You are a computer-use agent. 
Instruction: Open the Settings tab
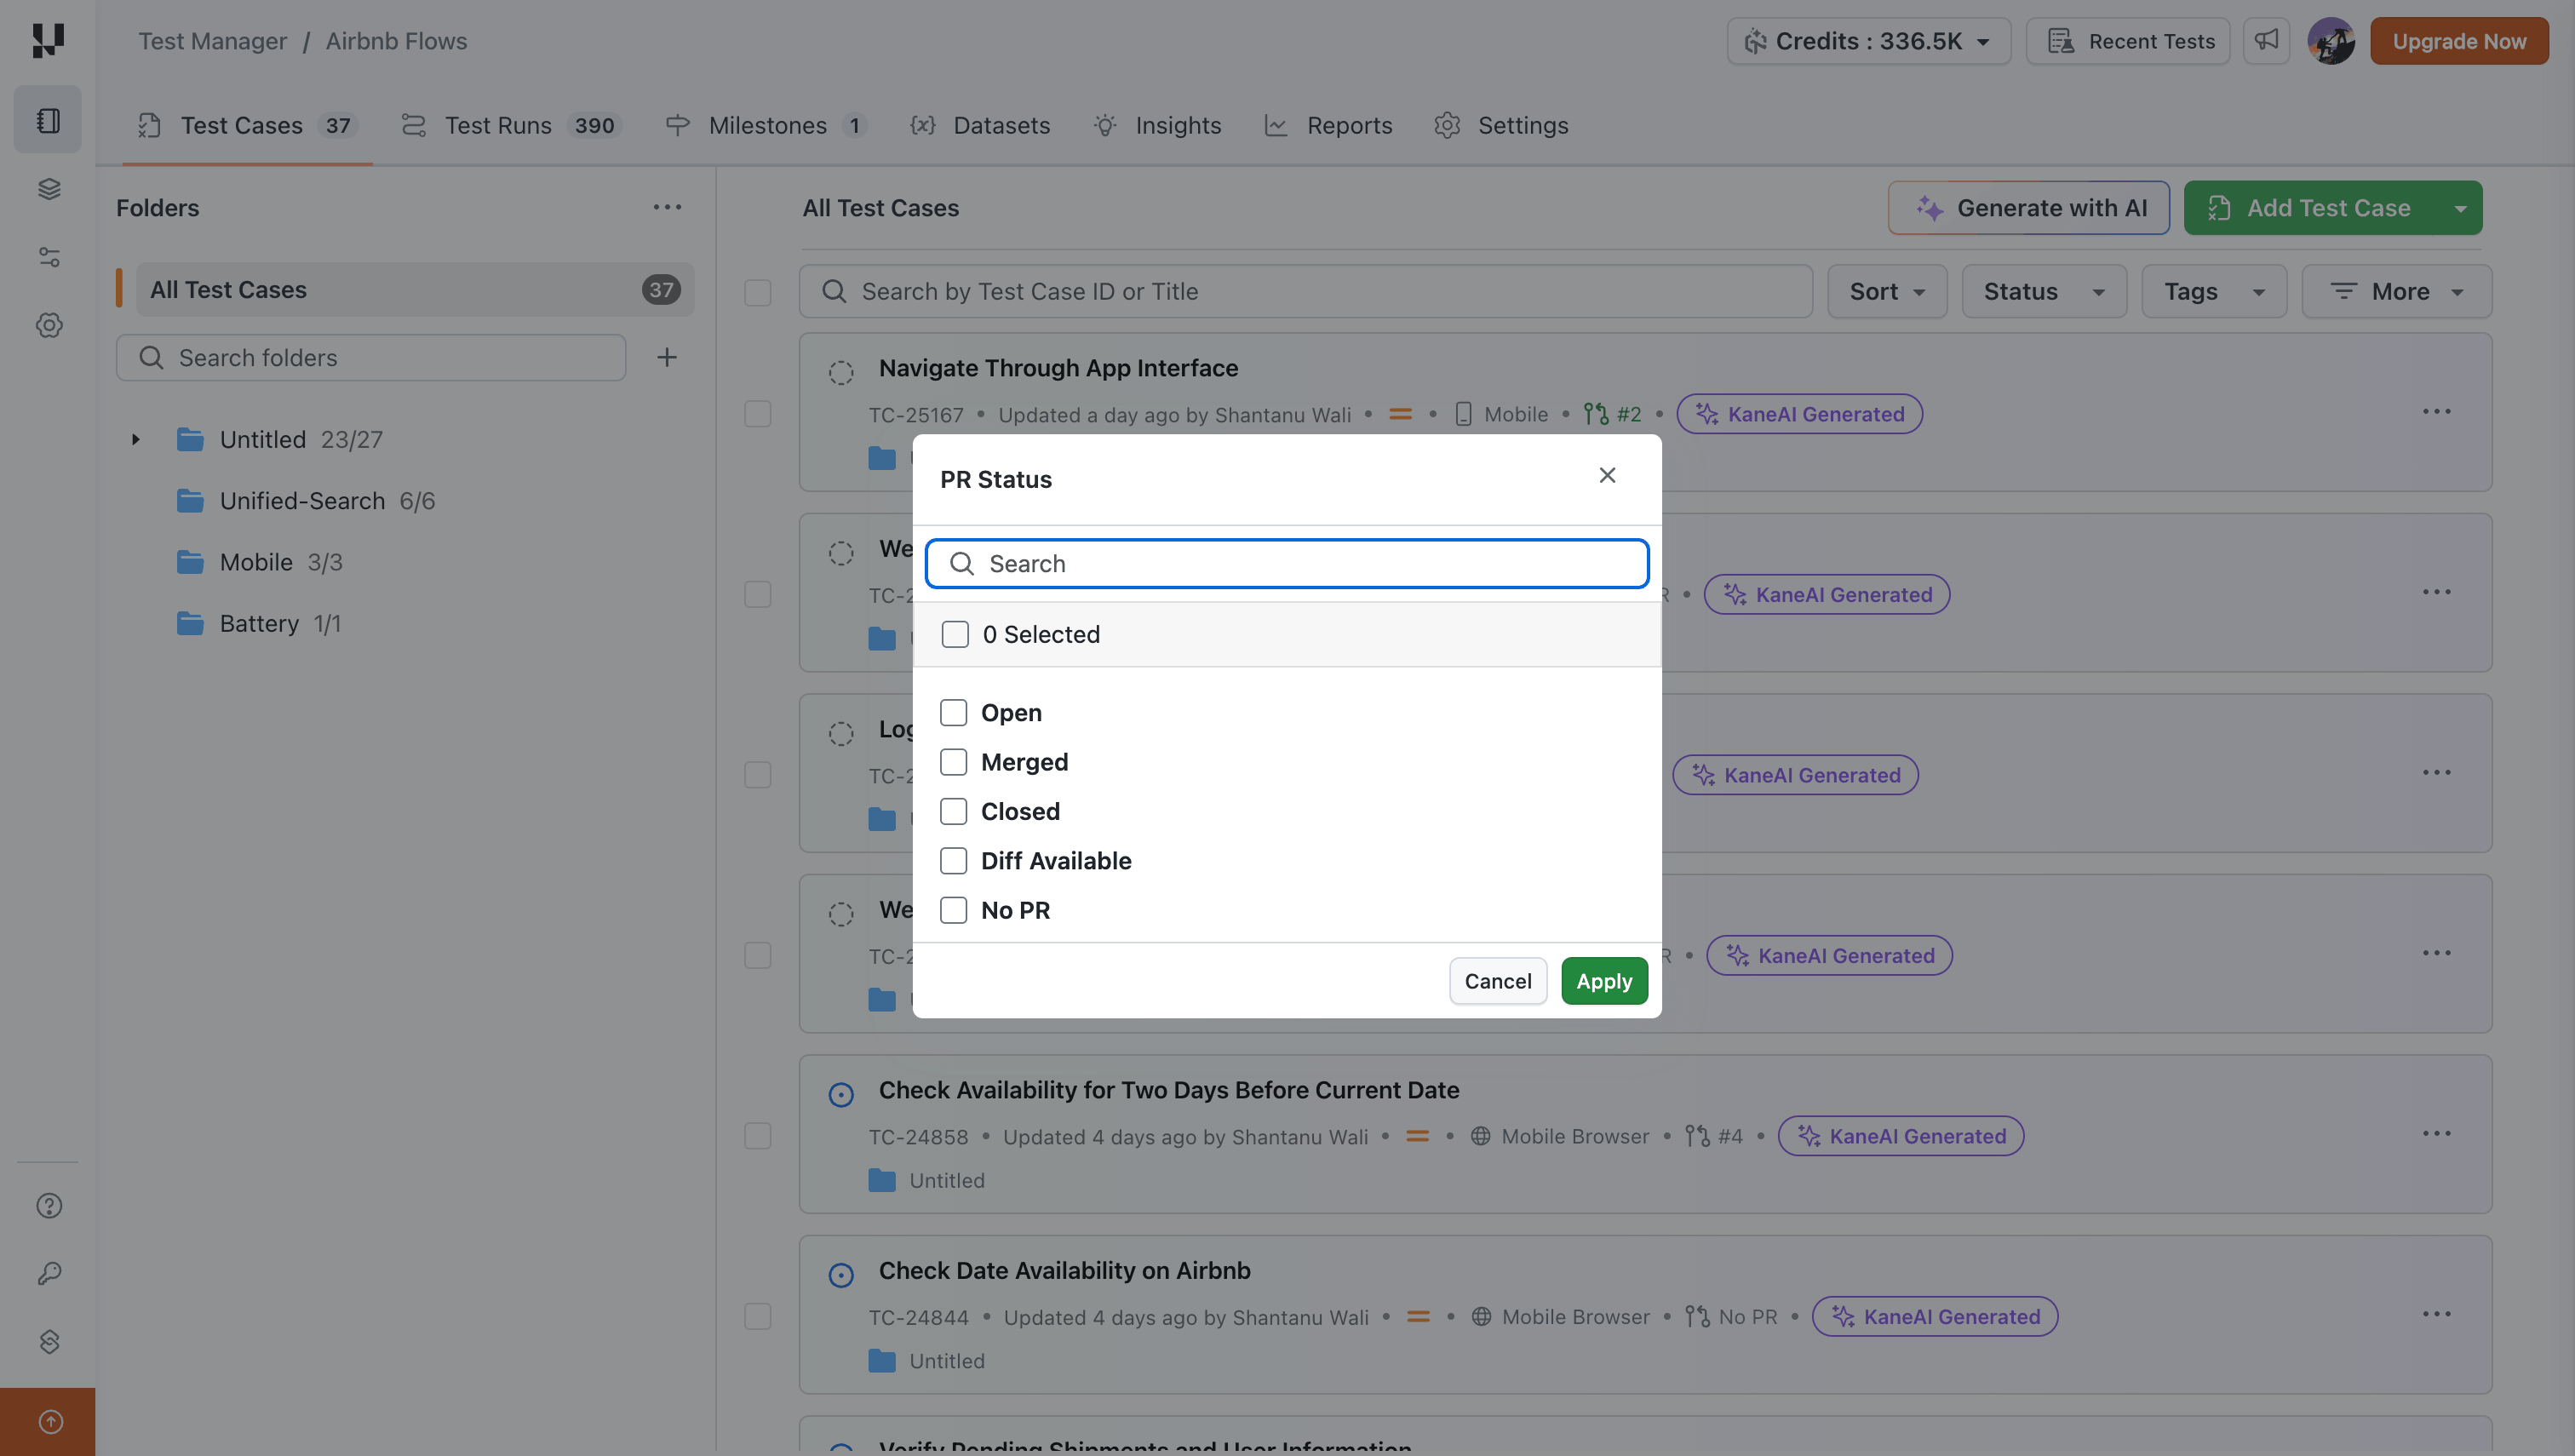pos(1501,125)
